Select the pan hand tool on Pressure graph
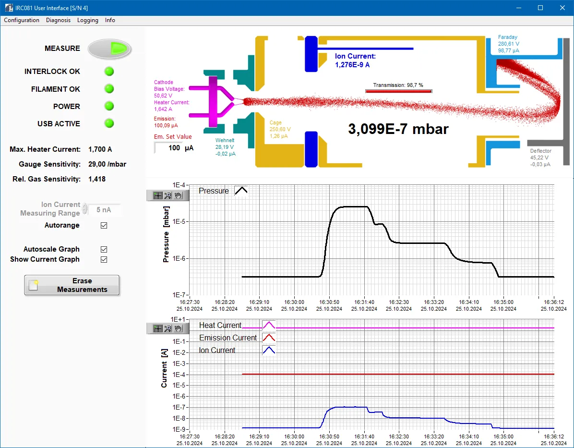Screen dimensions: 574x448 click(x=178, y=195)
